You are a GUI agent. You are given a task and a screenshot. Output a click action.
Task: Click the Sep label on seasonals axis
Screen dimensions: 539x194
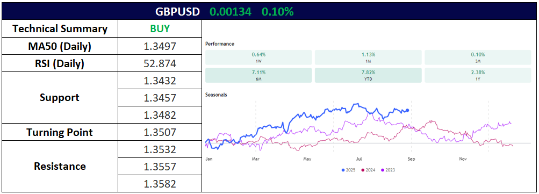coord(411,159)
